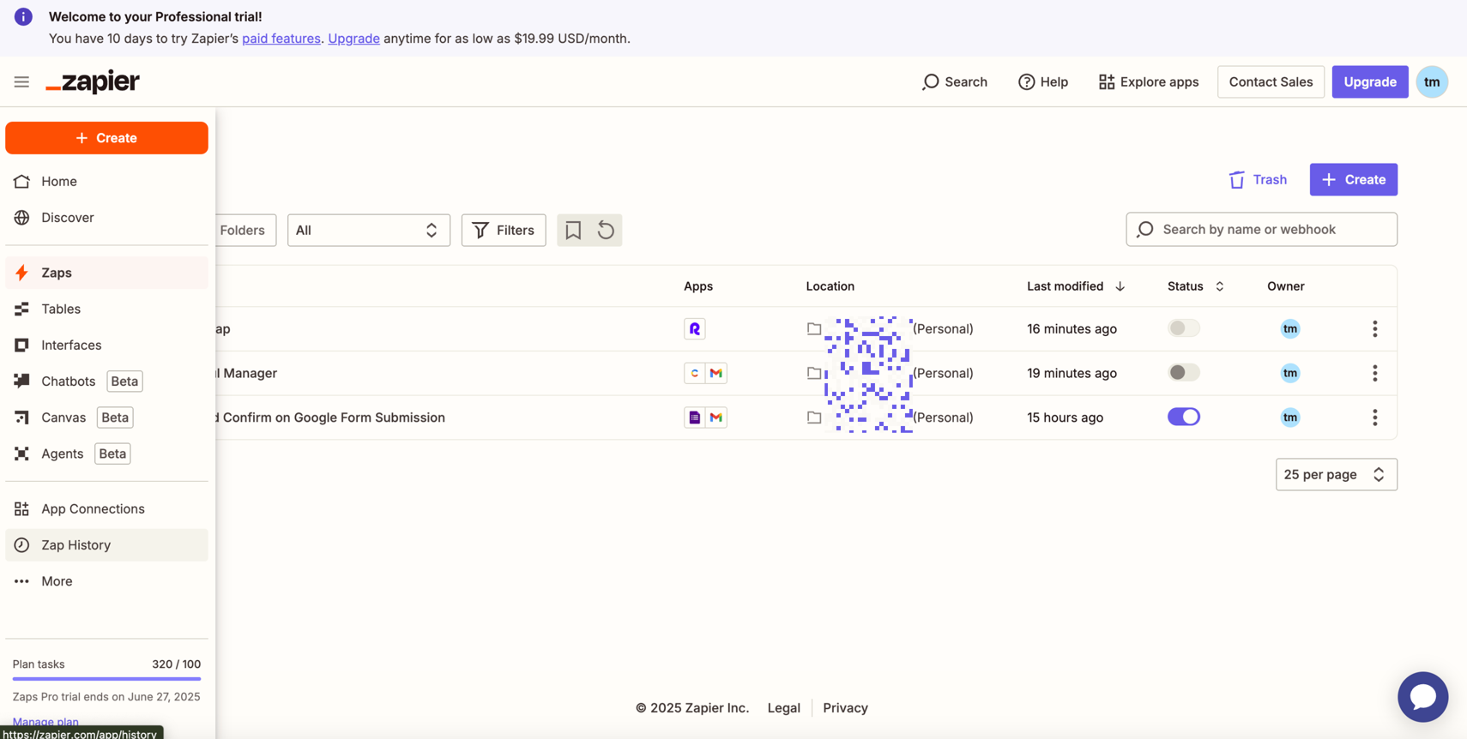Screen dimensions: 1467x739
Task: Open the Help menu
Action: (1043, 82)
